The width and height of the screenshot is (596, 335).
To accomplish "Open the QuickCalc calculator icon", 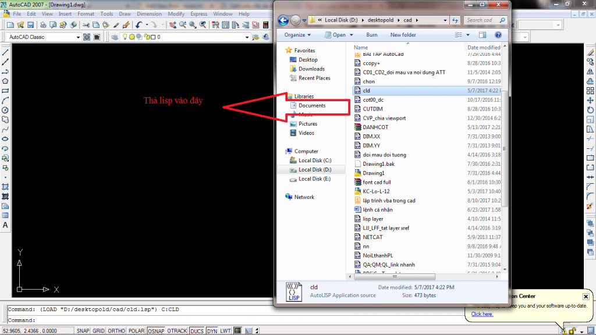I will 265,25.
